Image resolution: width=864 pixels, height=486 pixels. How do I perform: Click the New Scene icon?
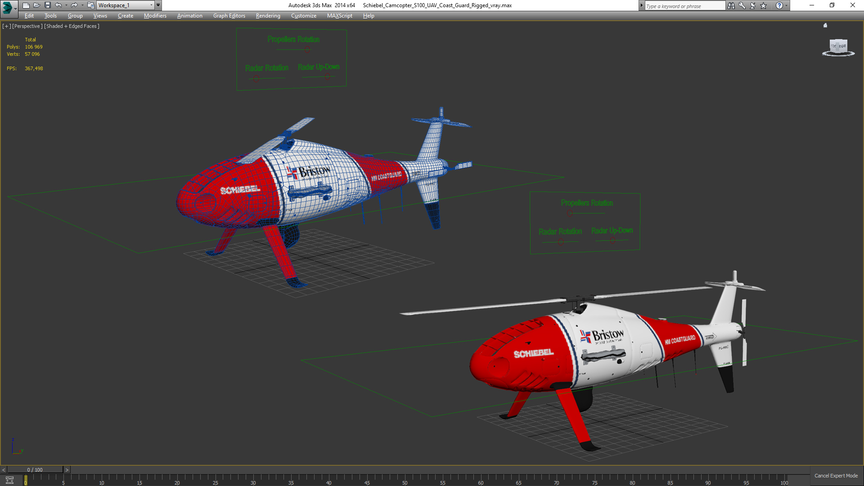click(26, 5)
